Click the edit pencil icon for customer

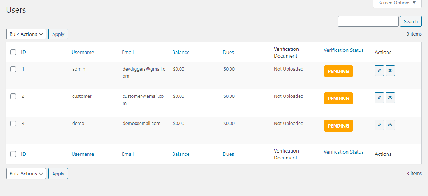(x=379, y=97)
